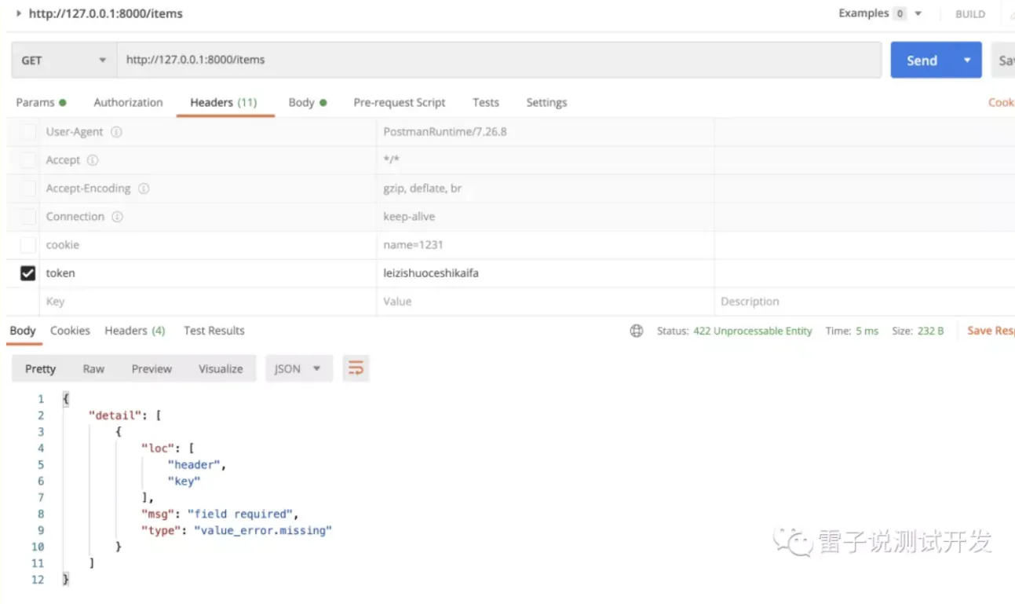The width and height of the screenshot is (1015, 604).
Task: Click "field required" in the response
Action: [x=241, y=514]
